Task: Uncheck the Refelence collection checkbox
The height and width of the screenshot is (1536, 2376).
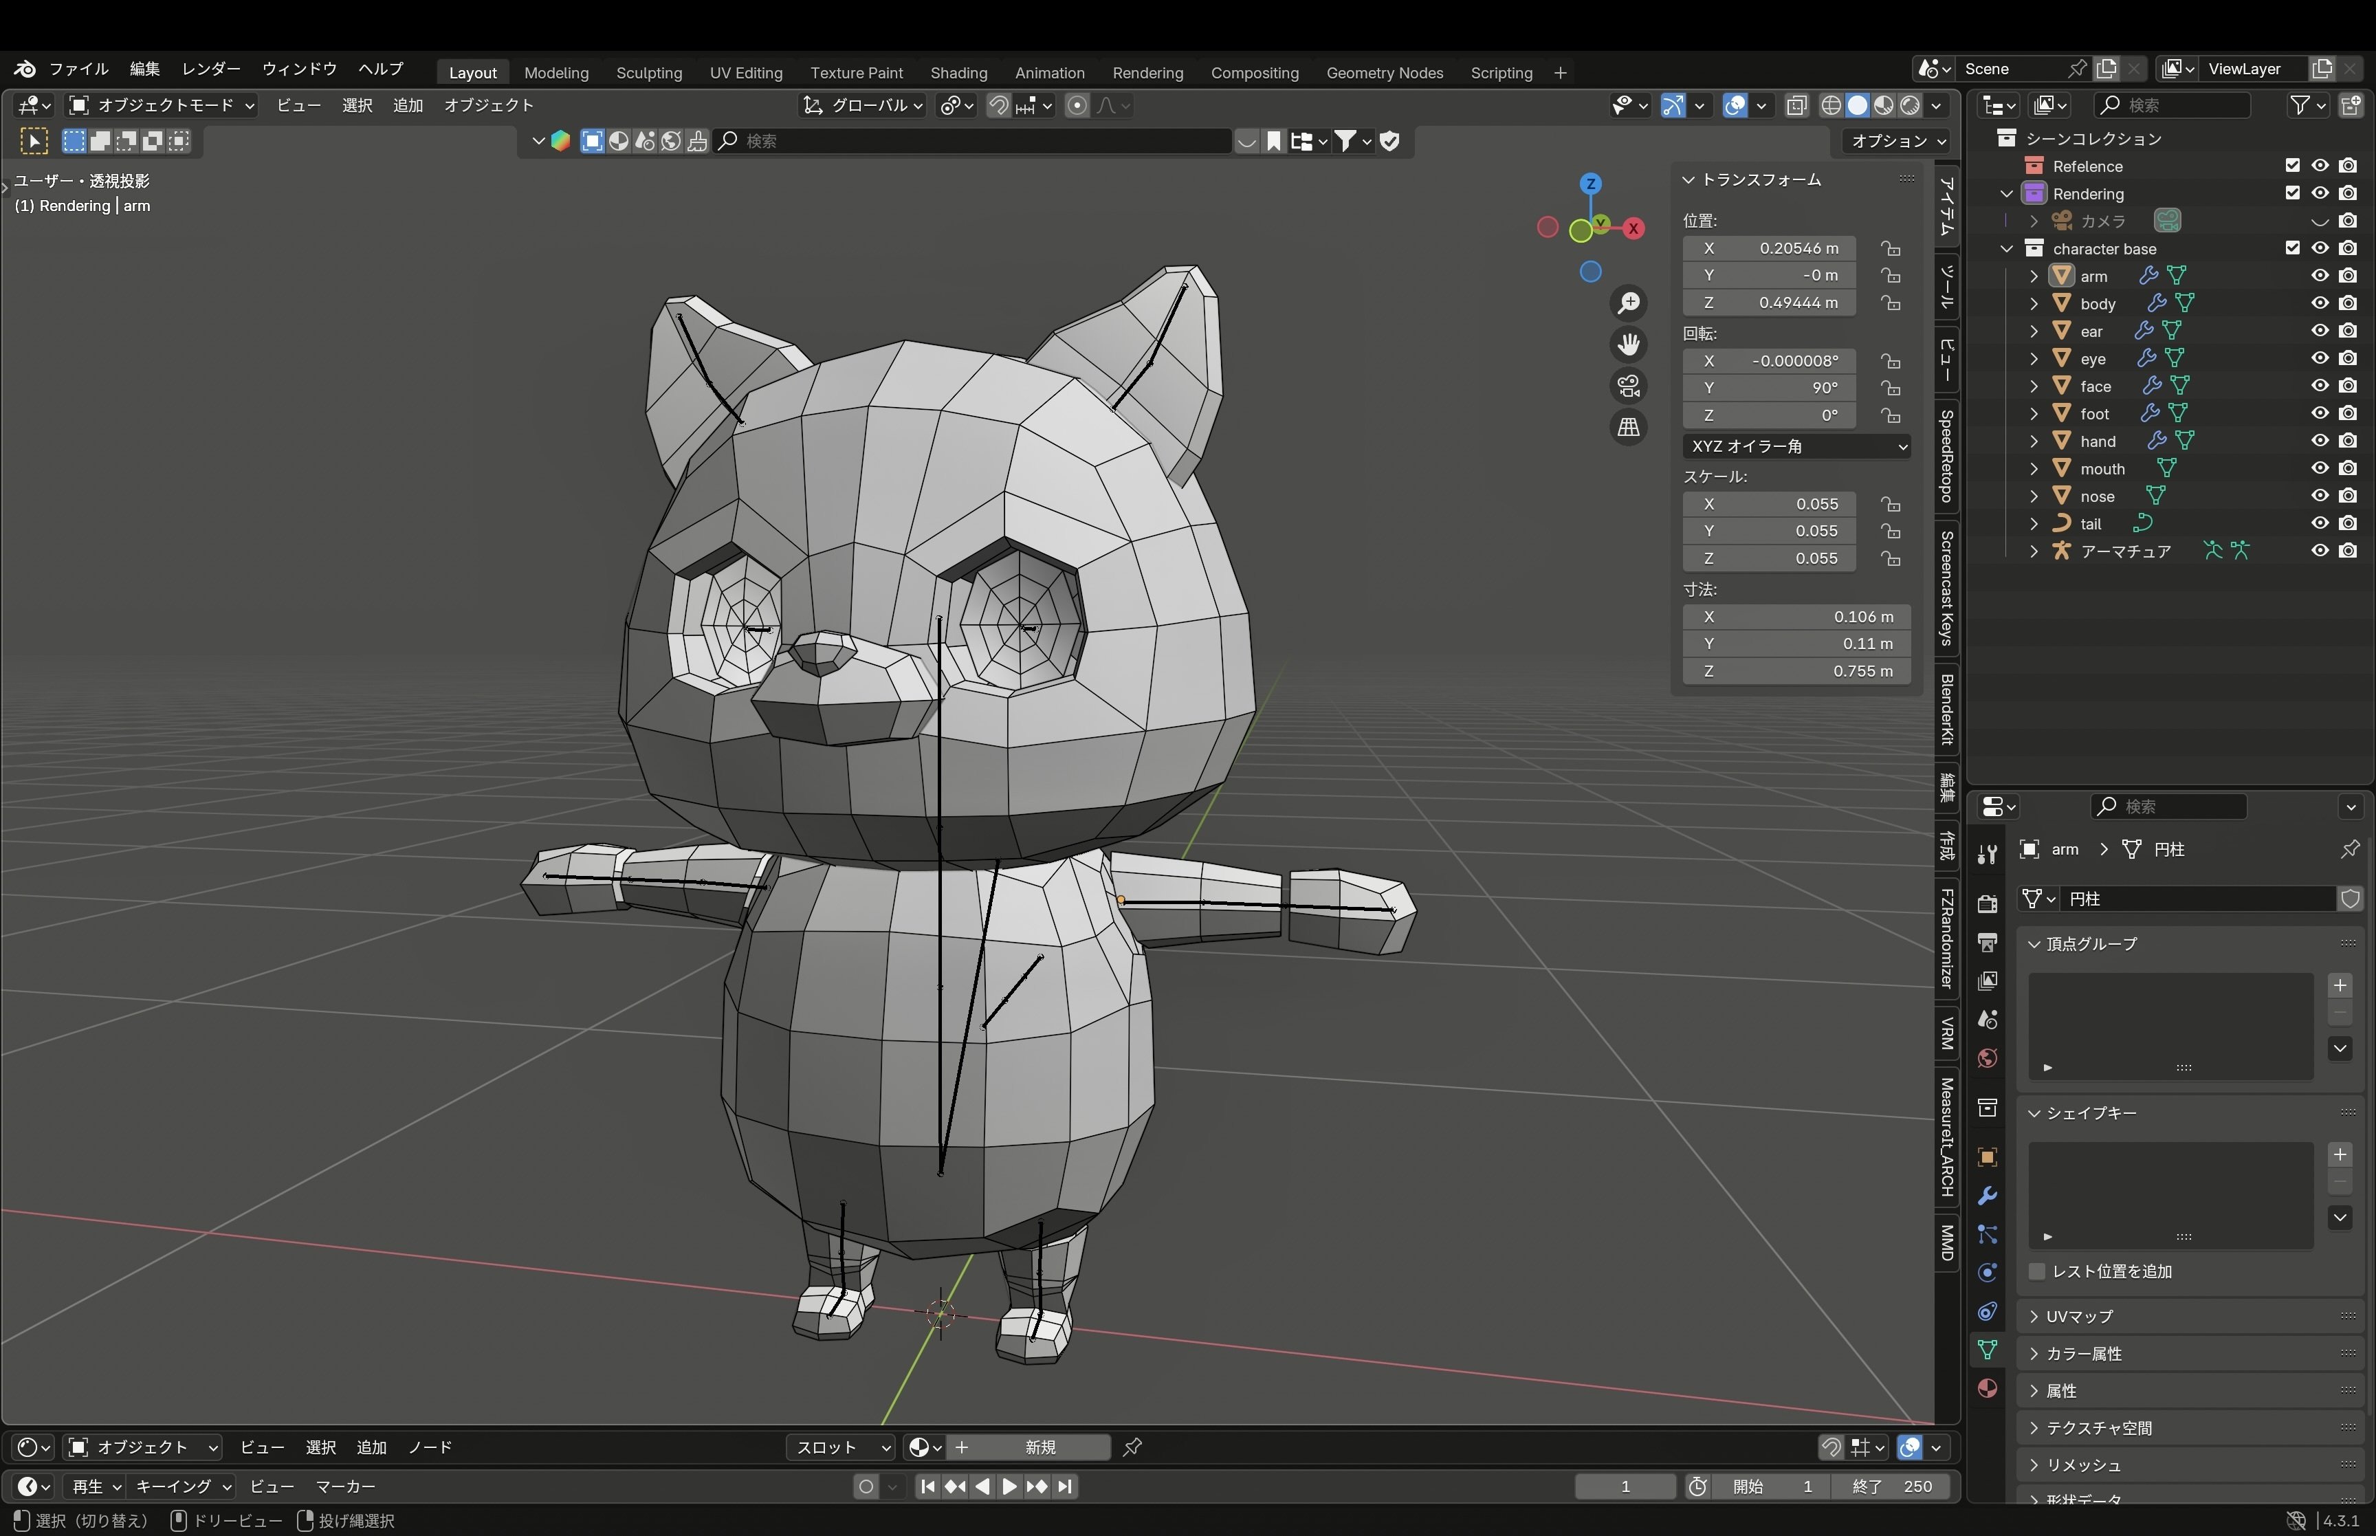Action: (2292, 166)
